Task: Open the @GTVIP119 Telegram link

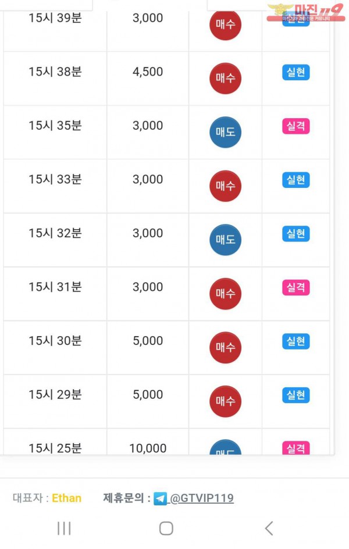Action: (x=202, y=498)
